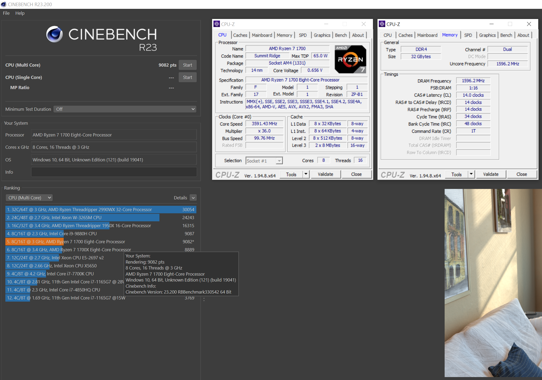Screen dimensions: 542x380
Task: Open the Help menu
Action: tap(20, 13)
